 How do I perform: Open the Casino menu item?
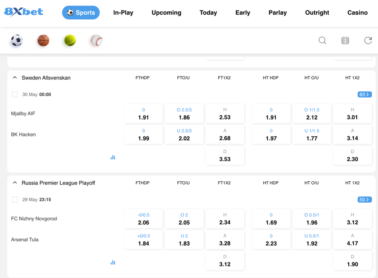tap(357, 13)
